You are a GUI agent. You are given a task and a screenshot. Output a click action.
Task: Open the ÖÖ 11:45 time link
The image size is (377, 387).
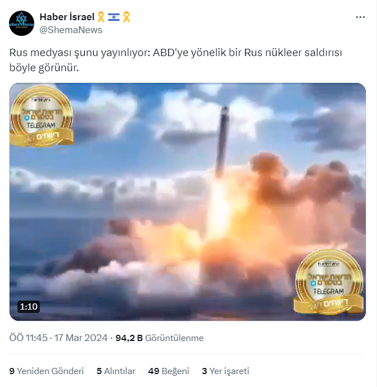pyautogui.click(x=28, y=338)
